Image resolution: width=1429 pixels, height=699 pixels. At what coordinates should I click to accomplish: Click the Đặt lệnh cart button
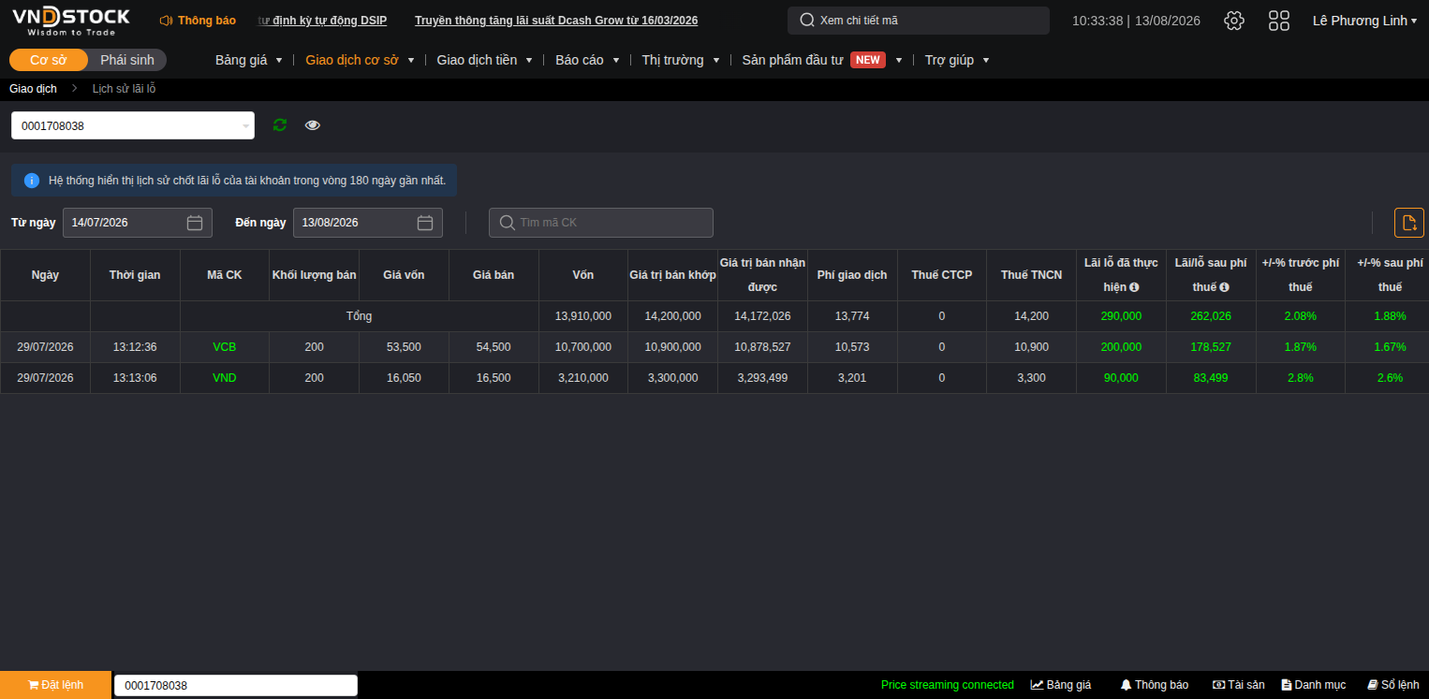click(55, 685)
